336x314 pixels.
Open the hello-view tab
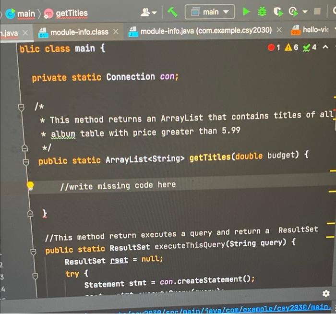pos(310,30)
